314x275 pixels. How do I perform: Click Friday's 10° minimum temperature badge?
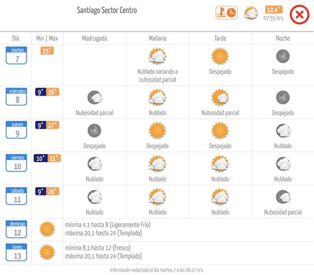(40, 158)
